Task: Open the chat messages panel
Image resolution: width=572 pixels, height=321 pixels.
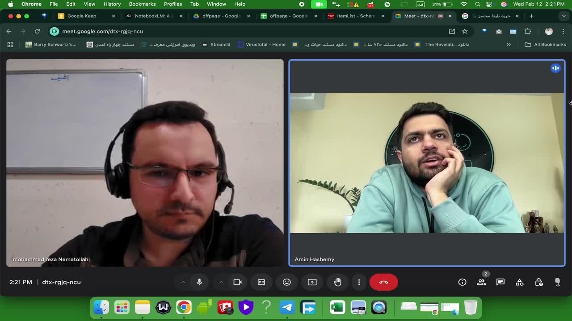Action: point(500,282)
